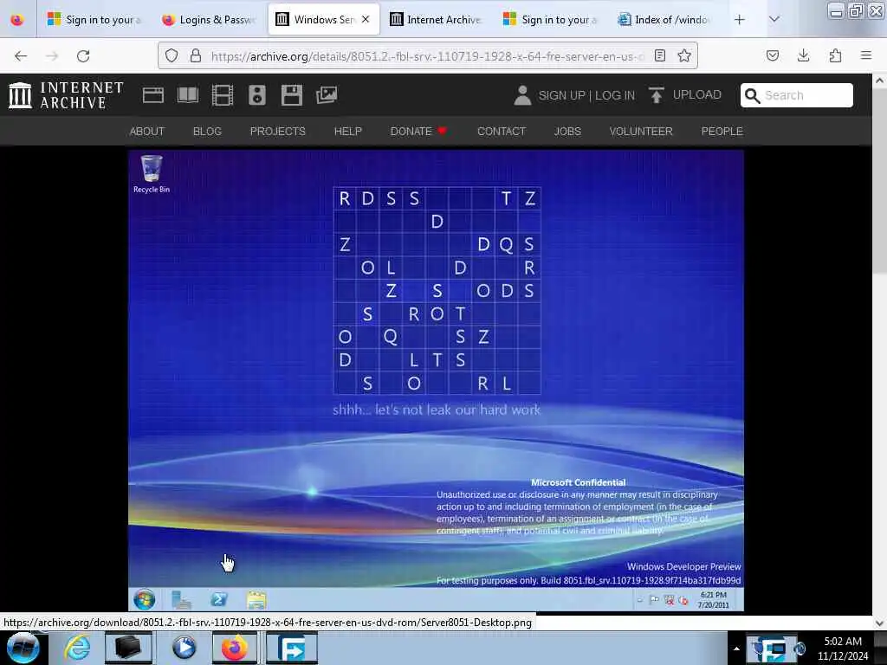The width and height of the screenshot is (887, 665).
Task: Save page to Pocket
Action: click(773, 55)
